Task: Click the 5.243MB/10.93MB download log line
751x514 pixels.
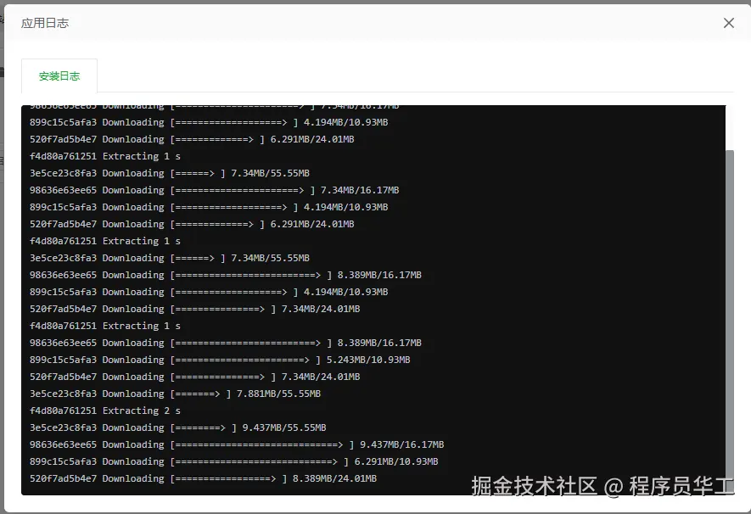Action: tap(220, 360)
